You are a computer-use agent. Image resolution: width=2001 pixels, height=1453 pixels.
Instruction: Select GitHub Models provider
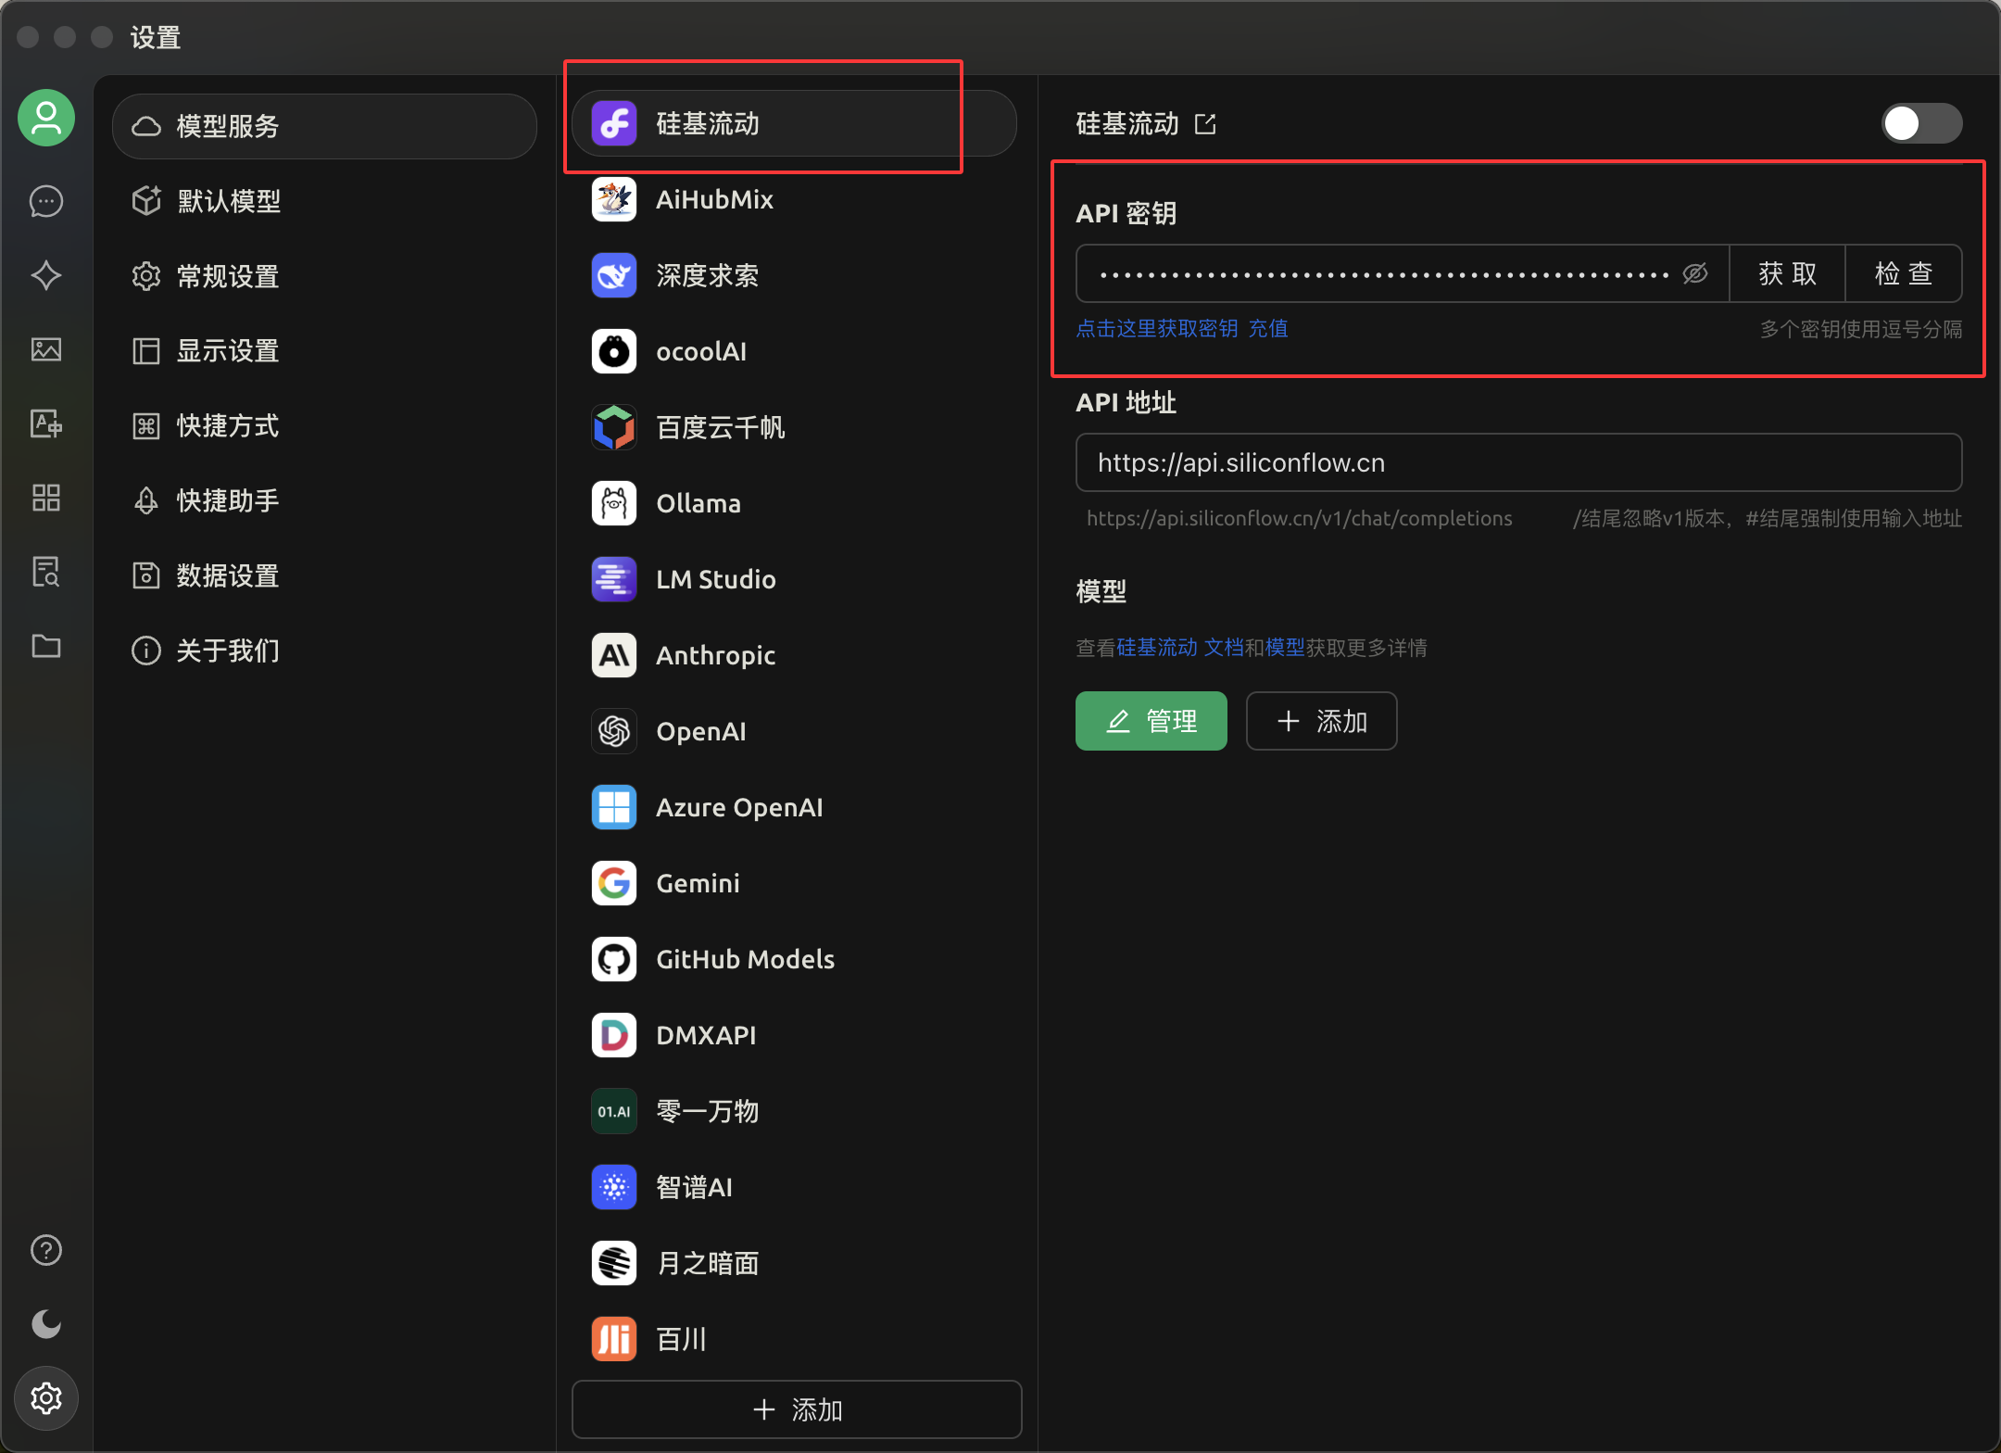[x=744, y=959]
